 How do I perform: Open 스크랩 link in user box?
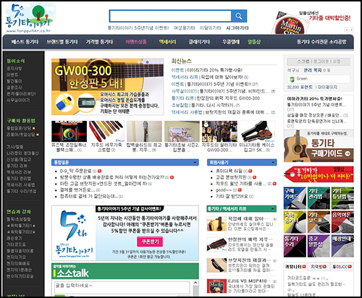(303, 61)
